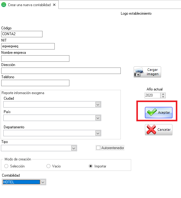
Task: Close the Crear una nueva contabilidad tab
Action: (x=54, y=5)
